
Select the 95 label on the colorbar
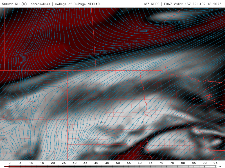click(x=215, y=163)
